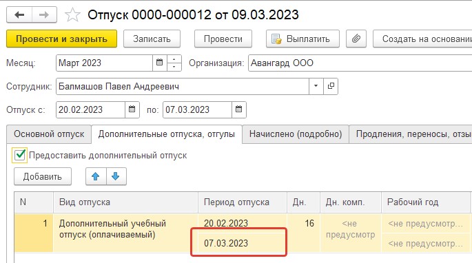Click vacation end date field 07.03.2023
472x263 pixels.
(x=197, y=109)
